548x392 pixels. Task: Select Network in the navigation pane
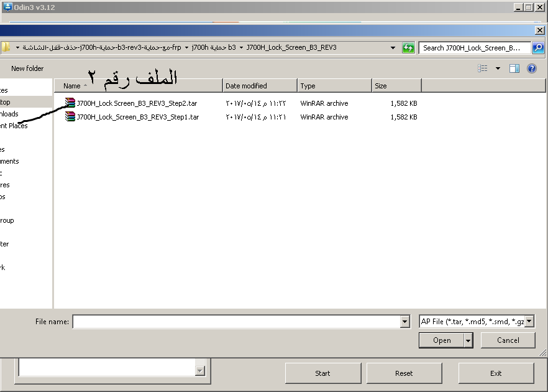[x=2, y=268]
